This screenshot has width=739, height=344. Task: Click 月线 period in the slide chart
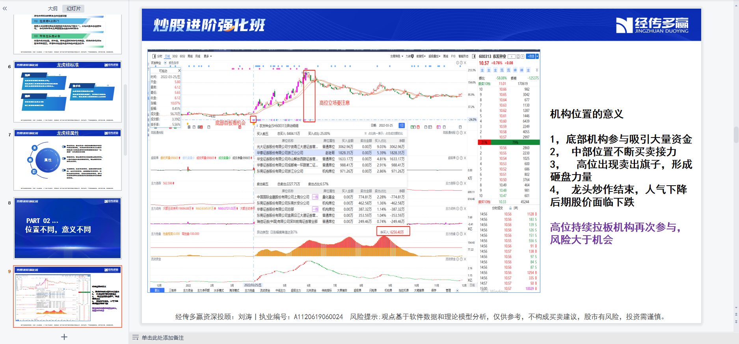coord(198,56)
